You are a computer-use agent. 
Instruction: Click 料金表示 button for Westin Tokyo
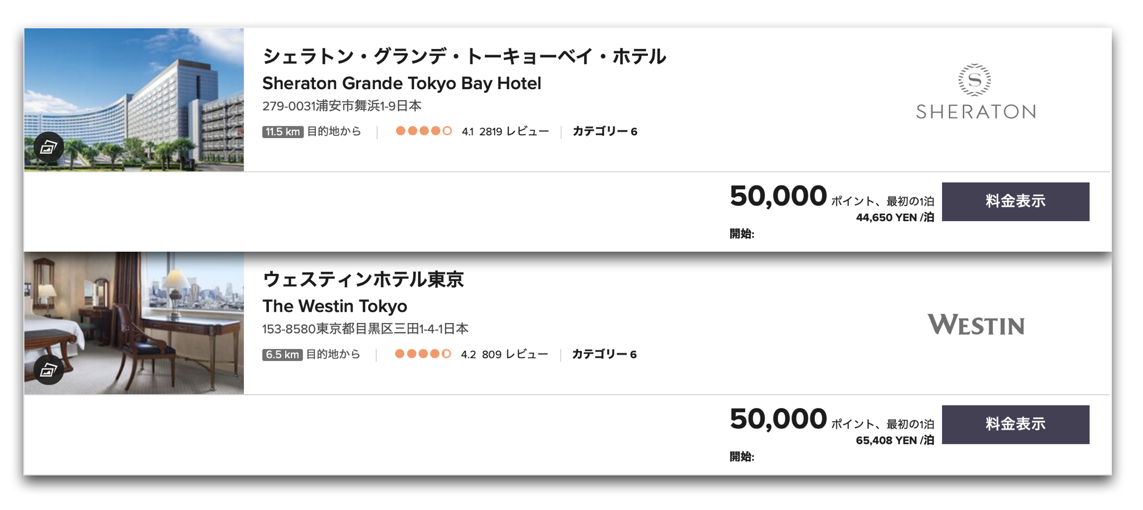click(1015, 424)
